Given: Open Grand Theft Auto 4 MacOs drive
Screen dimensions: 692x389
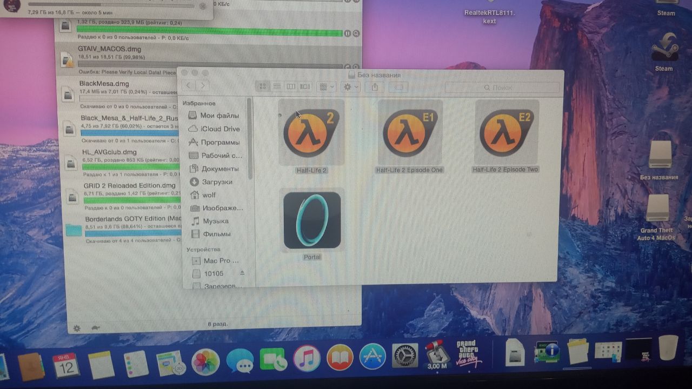Looking at the screenshot, I should (x=657, y=217).
